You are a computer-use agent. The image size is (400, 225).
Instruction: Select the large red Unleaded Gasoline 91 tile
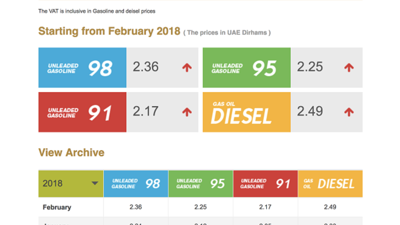point(82,112)
